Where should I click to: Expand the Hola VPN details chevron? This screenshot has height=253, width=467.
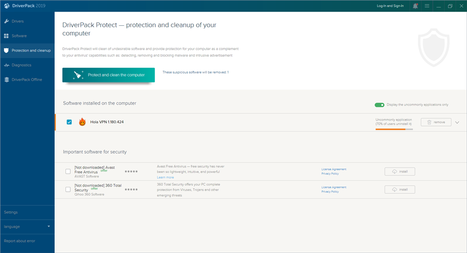tap(457, 122)
